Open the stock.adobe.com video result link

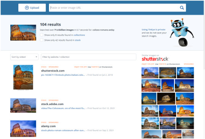[63, 108]
